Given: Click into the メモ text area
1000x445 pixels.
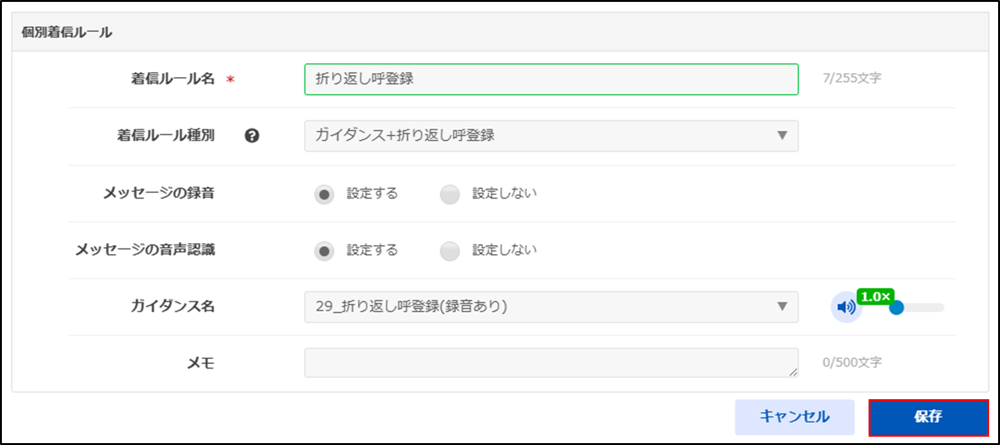Looking at the screenshot, I should click(x=551, y=362).
